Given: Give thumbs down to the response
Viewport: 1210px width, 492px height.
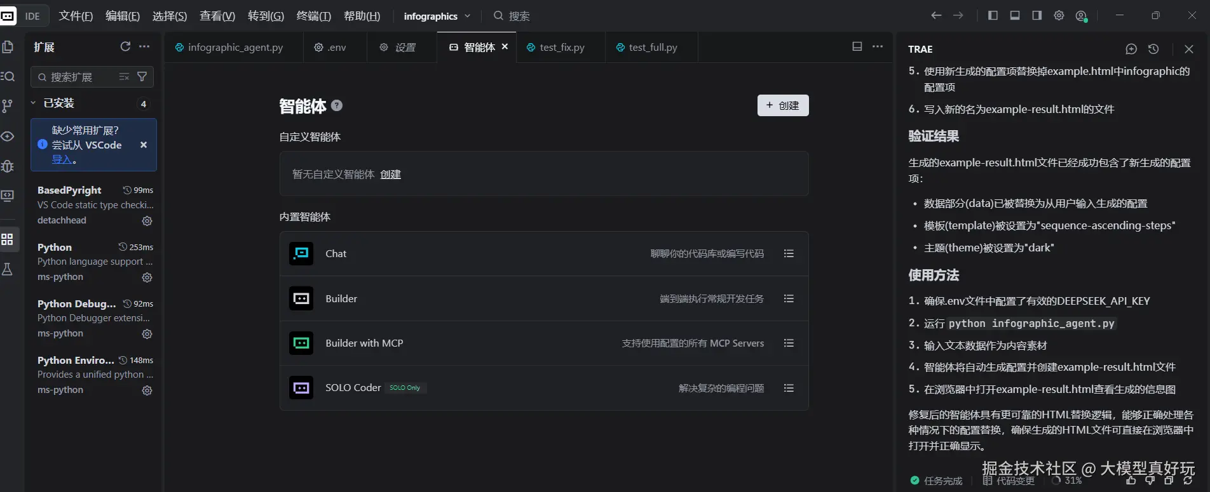Looking at the screenshot, I should click(1150, 481).
